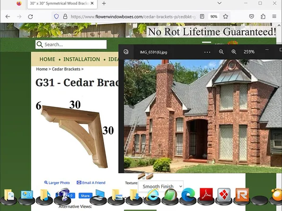Click the texture sample thumbnail above Smooth Finish
The height and width of the screenshot is (211, 282).
pos(146,176)
